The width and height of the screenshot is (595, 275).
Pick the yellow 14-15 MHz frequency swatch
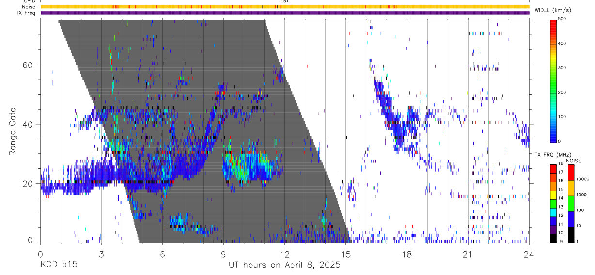553,195
